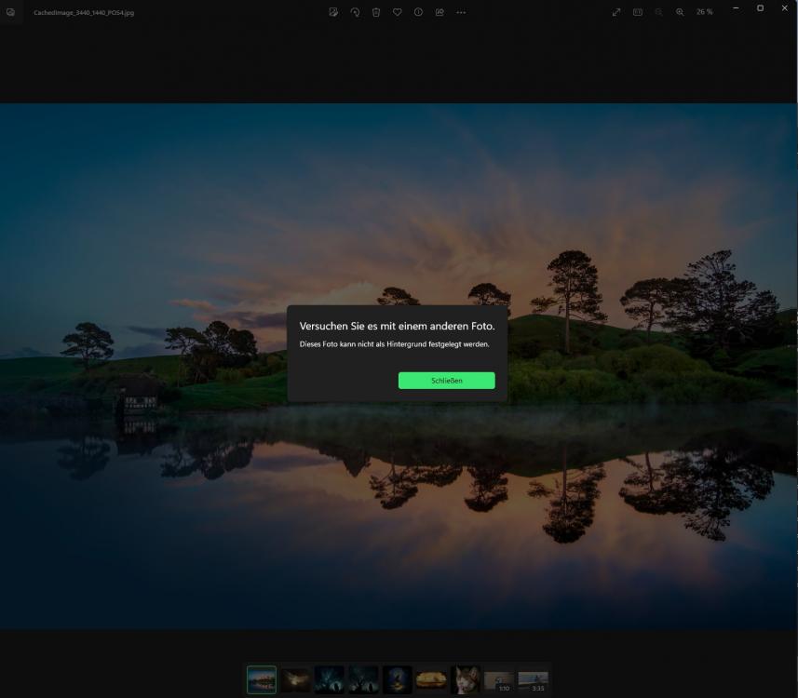Delete the photo with the trash icon
Image resolution: width=798 pixels, height=698 pixels.
click(x=376, y=12)
